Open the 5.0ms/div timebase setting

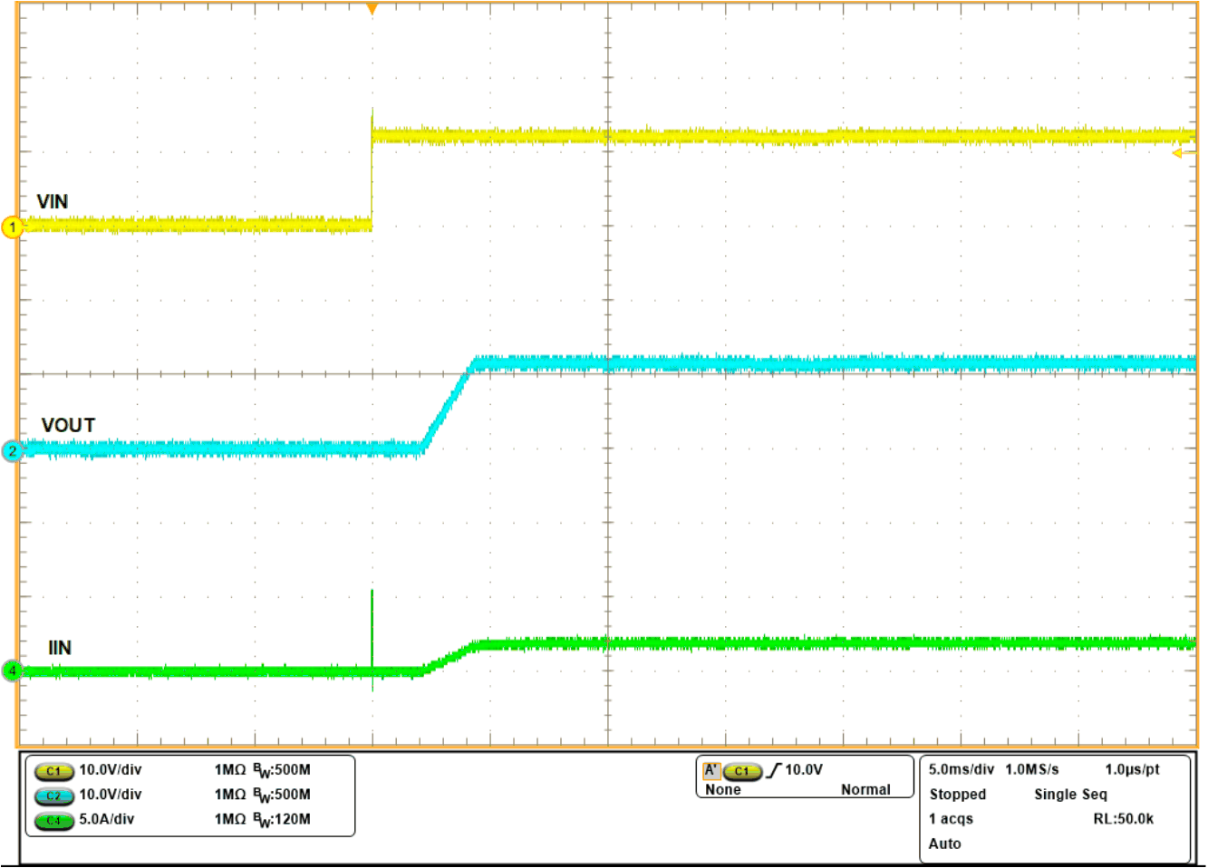962,769
